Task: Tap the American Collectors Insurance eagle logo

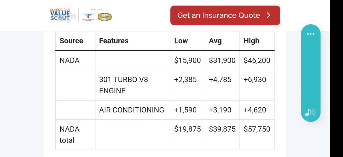Action: coord(88,17)
